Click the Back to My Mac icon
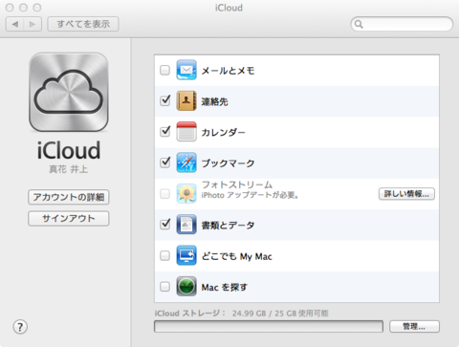The height and width of the screenshot is (347, 459). pos(186,255)
